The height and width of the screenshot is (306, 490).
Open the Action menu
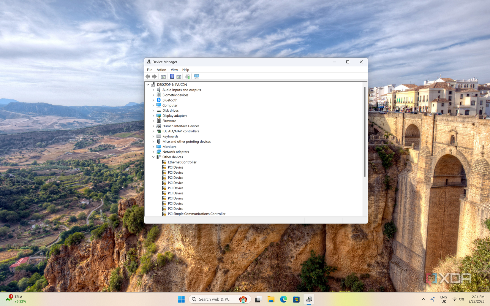point(161,69)
